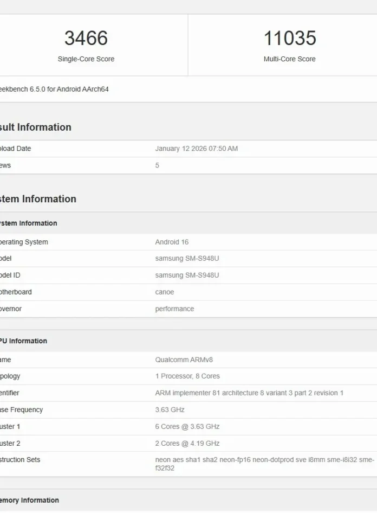Click the multi-core score 11035
Screen dimensions: 377x513
290,38
